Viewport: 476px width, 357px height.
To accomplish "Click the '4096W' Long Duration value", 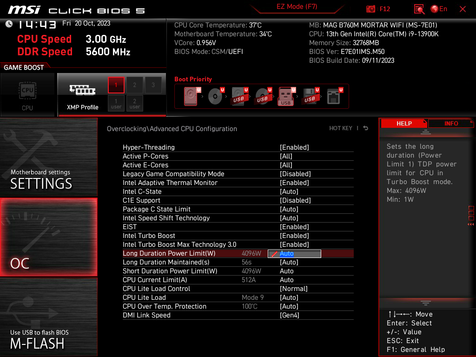I will (251, 253).
